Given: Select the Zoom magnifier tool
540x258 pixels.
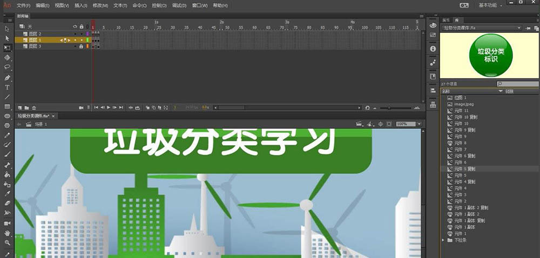Looking at the screenshot, I should click(x=7, y=243).
